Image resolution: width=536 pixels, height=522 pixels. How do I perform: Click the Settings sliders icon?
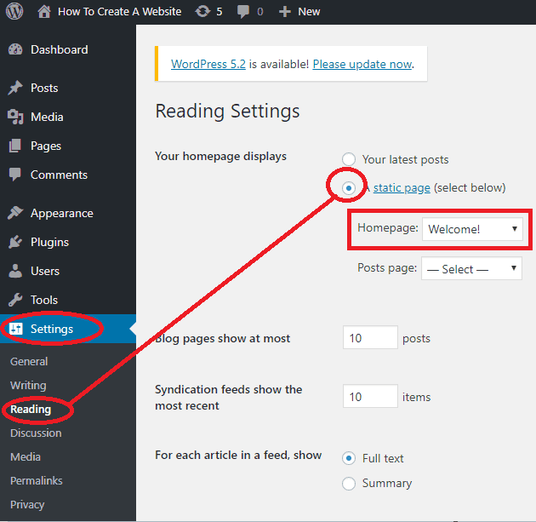15,329
